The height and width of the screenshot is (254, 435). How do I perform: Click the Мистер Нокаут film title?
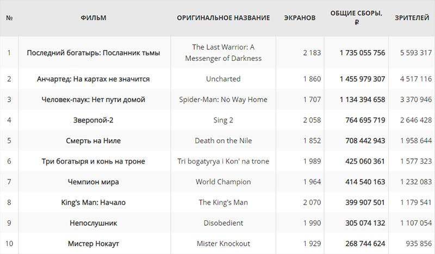coord(93,244)
